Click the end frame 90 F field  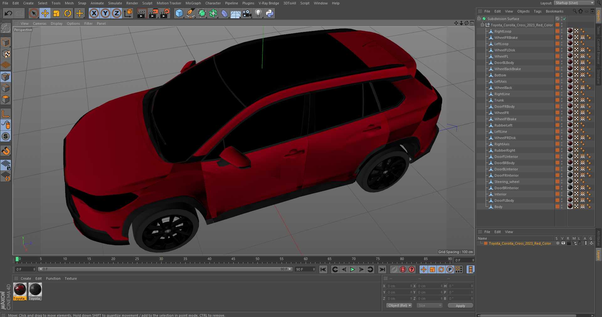[x=305, y=269]
